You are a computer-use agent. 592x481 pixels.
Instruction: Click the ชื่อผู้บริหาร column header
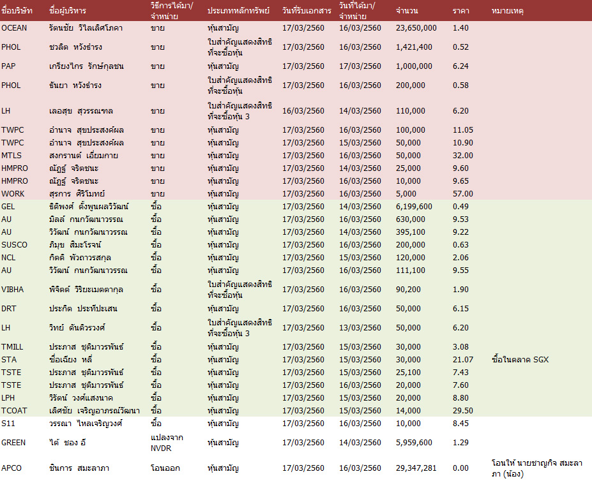(68, 11)
